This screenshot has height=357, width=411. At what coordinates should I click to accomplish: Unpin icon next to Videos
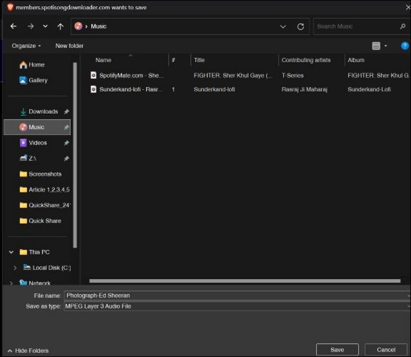point(66,143)
